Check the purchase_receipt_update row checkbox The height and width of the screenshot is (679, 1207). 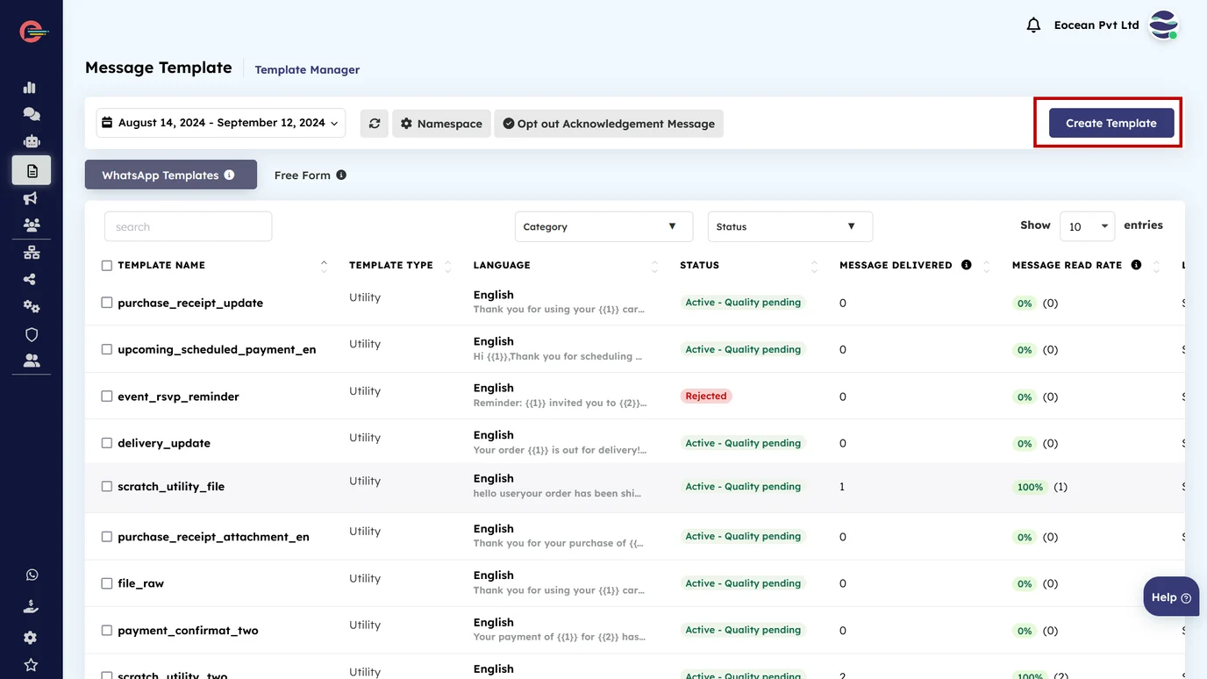(x=107, y=303)
